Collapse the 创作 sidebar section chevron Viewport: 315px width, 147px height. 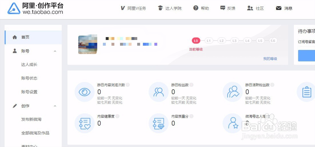click(x=55, y=106)
